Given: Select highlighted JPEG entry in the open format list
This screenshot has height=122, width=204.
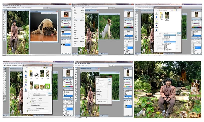Looking at the screenshot, I should pyautogui.click(x=170, y=42).
